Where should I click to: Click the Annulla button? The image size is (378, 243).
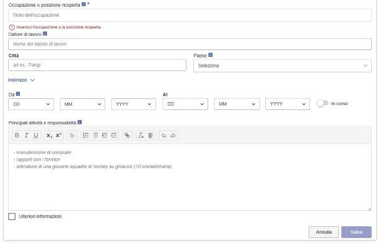coord(323,232)
